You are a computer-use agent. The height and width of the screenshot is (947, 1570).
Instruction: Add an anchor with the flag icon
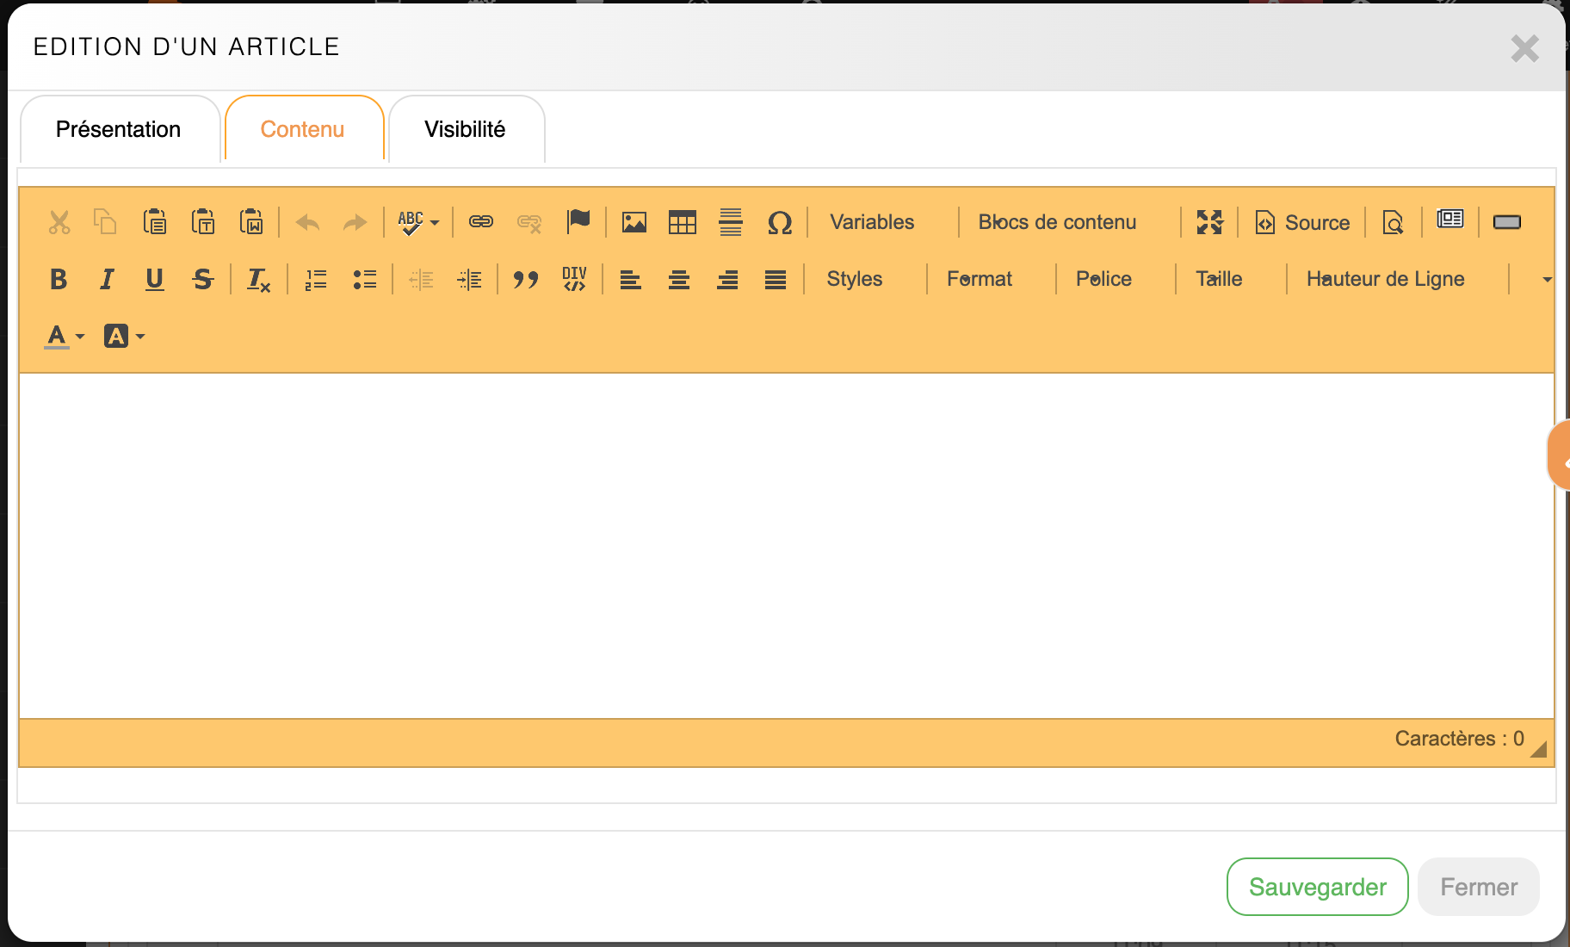(x=578, y=221)
